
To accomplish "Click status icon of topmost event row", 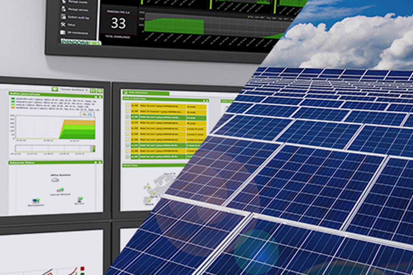I will pos(127,105).
